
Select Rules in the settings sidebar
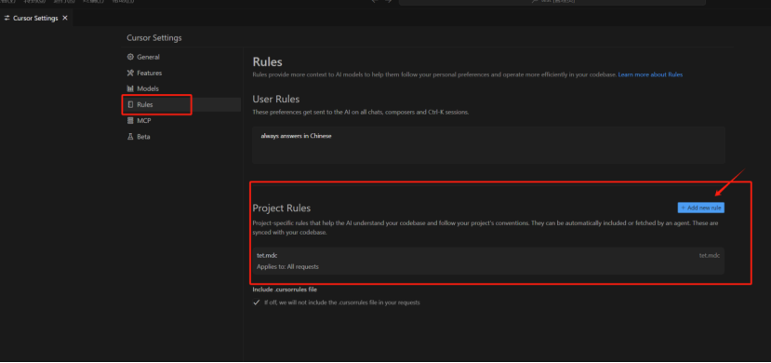click(182, 105)
